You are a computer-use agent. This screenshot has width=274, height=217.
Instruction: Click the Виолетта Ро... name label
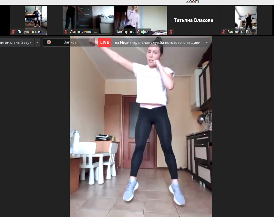point(240,32)
